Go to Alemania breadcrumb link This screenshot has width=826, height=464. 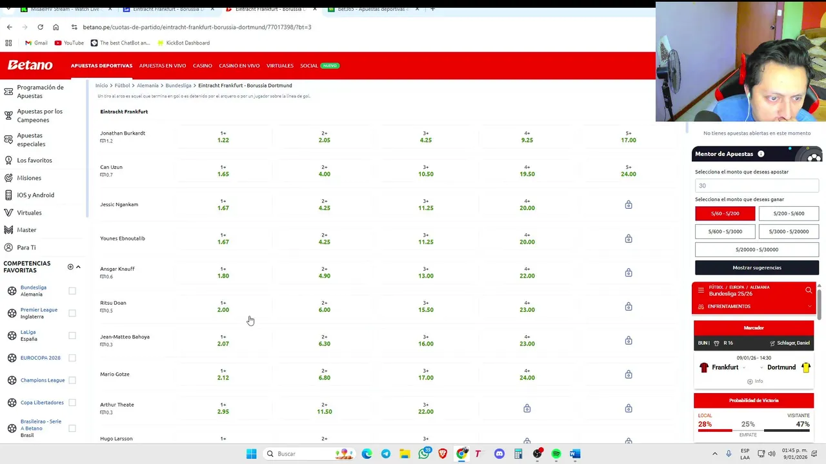point(148,85)
